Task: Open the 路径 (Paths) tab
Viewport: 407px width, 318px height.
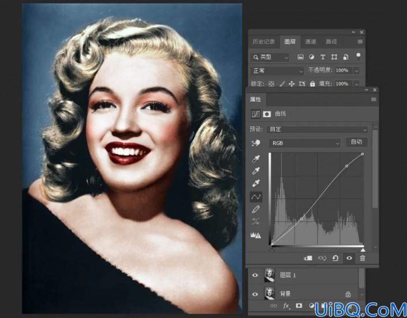Action: (x=331, y=42)
